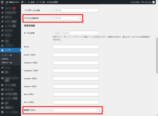Open the wrench Tools icon in the sidebar
Image resolution: width=158 pixels, height=116 pixels.
2,68
